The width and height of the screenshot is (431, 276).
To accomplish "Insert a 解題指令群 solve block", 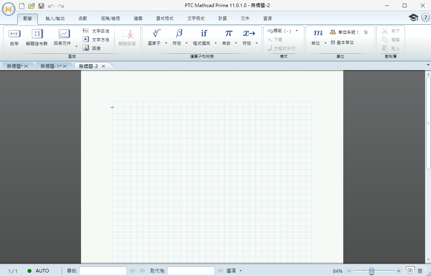I will click(37, 34).
